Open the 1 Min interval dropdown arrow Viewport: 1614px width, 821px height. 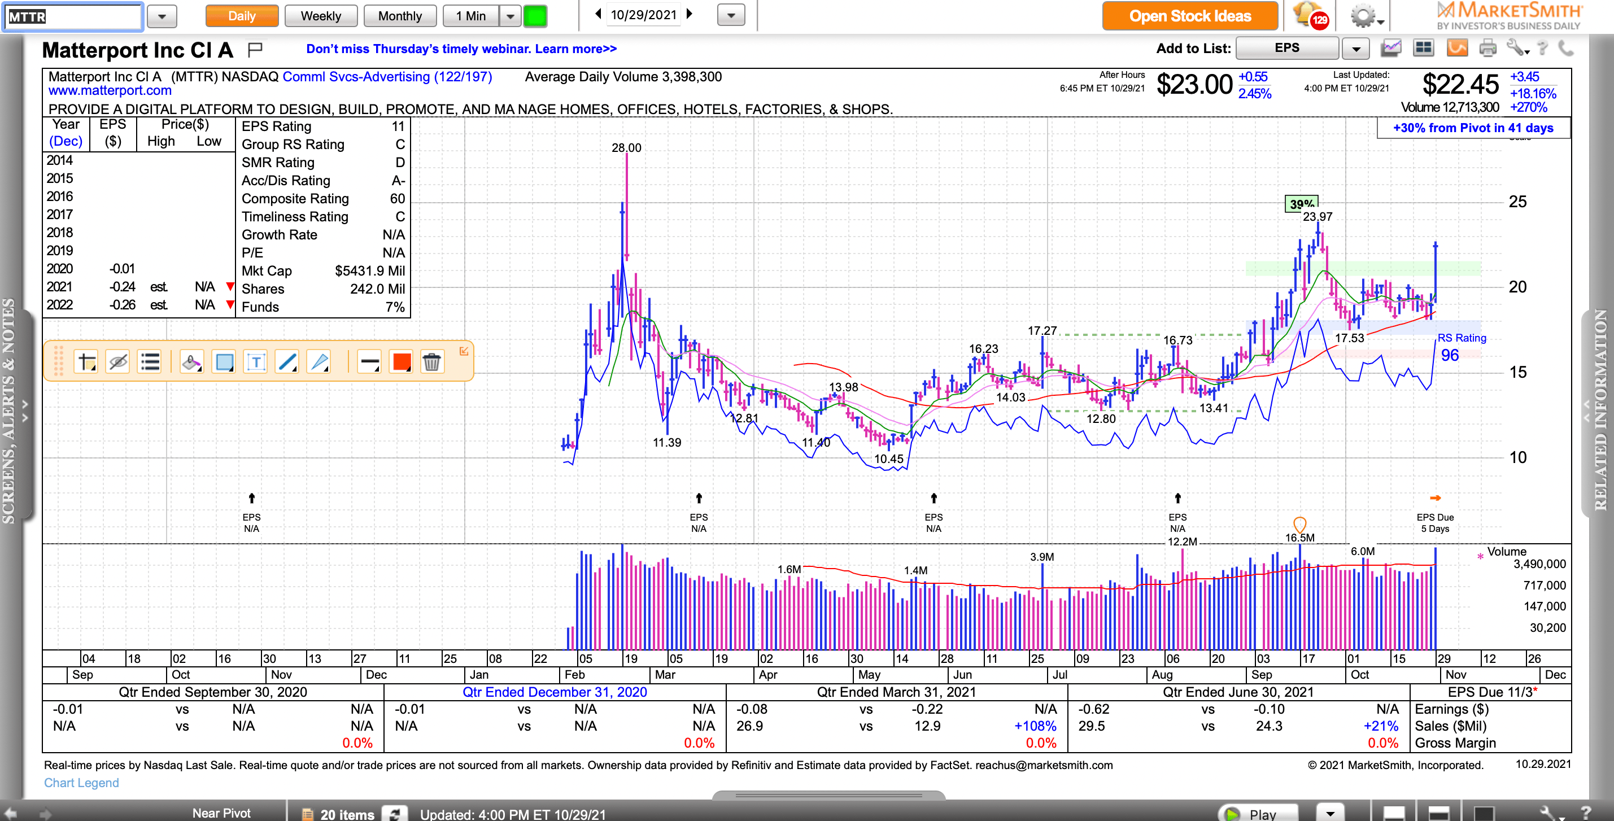pyautogui.click(x=511, y=16)
